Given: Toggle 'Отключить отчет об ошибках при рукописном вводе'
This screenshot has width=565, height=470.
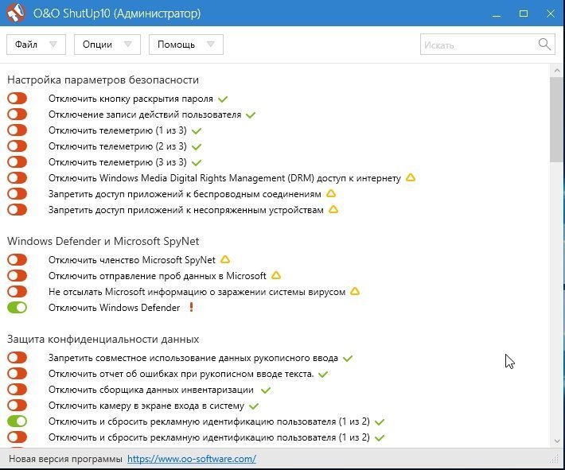Looking at the screenshot, I should 17,374.
